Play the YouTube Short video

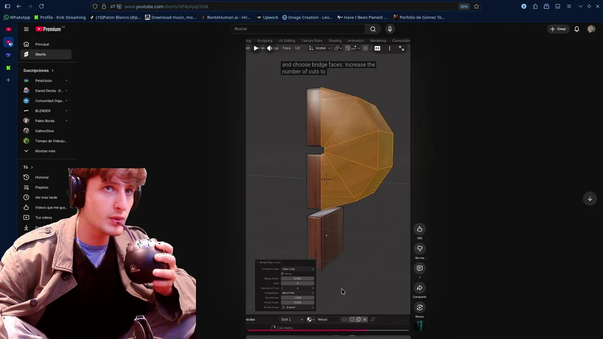(256, 48)
